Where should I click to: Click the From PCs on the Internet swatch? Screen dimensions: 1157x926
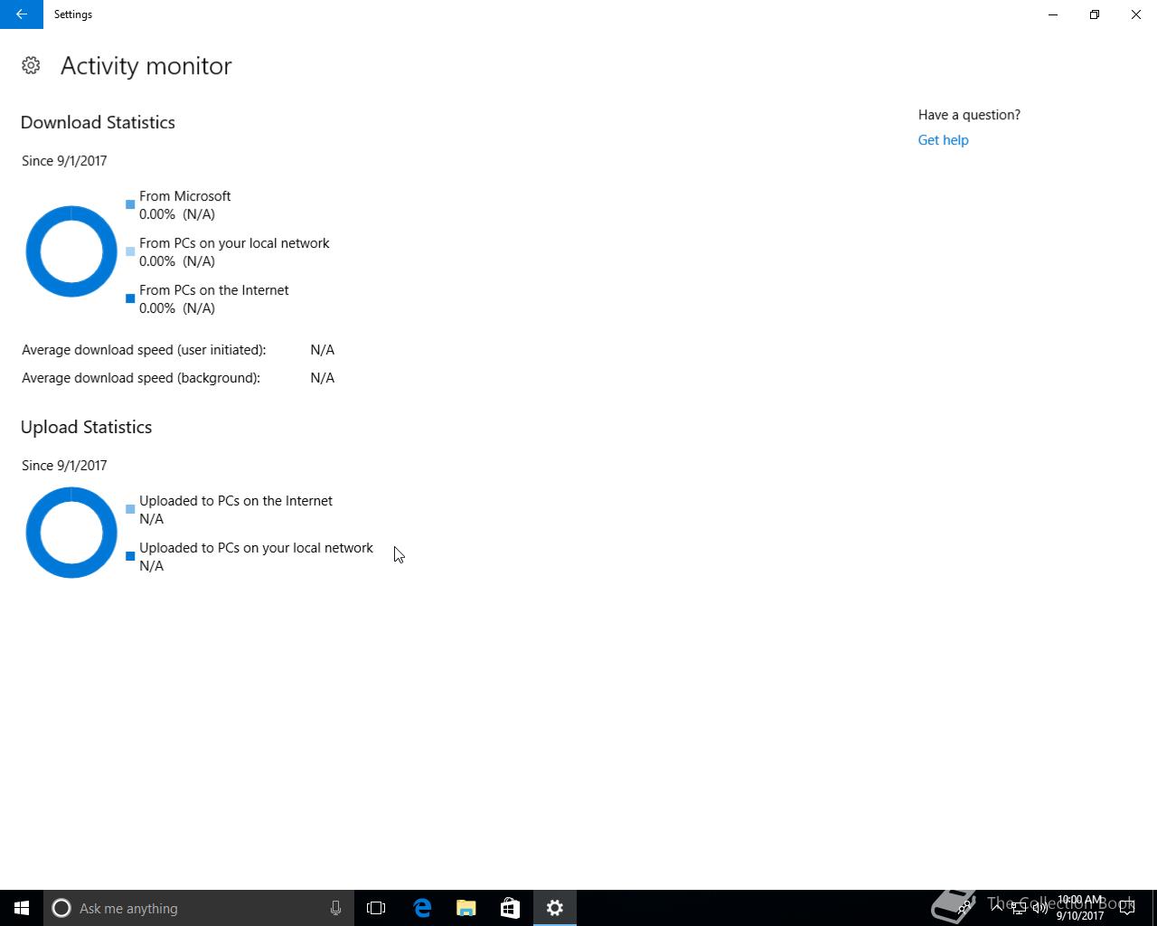[130, 298]
